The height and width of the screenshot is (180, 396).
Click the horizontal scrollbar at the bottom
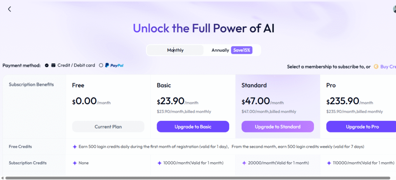click(198, 178)
